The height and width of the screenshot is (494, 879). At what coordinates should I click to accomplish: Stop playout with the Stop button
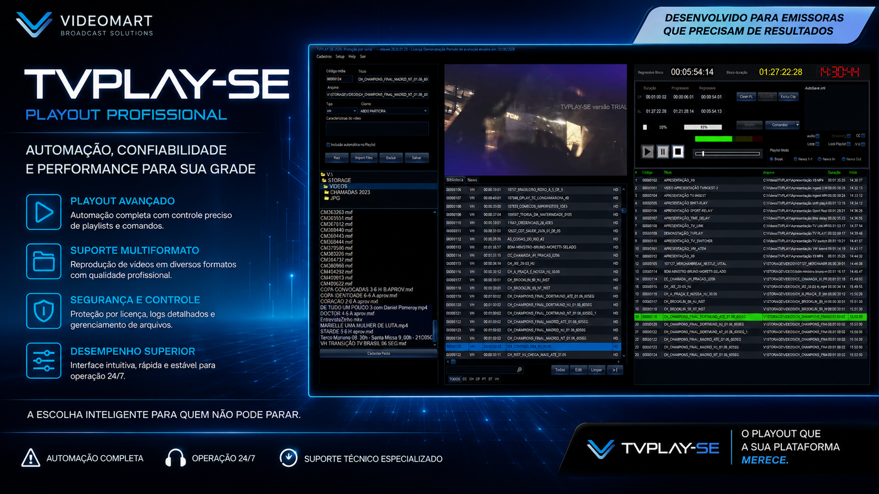click(678, 151)
